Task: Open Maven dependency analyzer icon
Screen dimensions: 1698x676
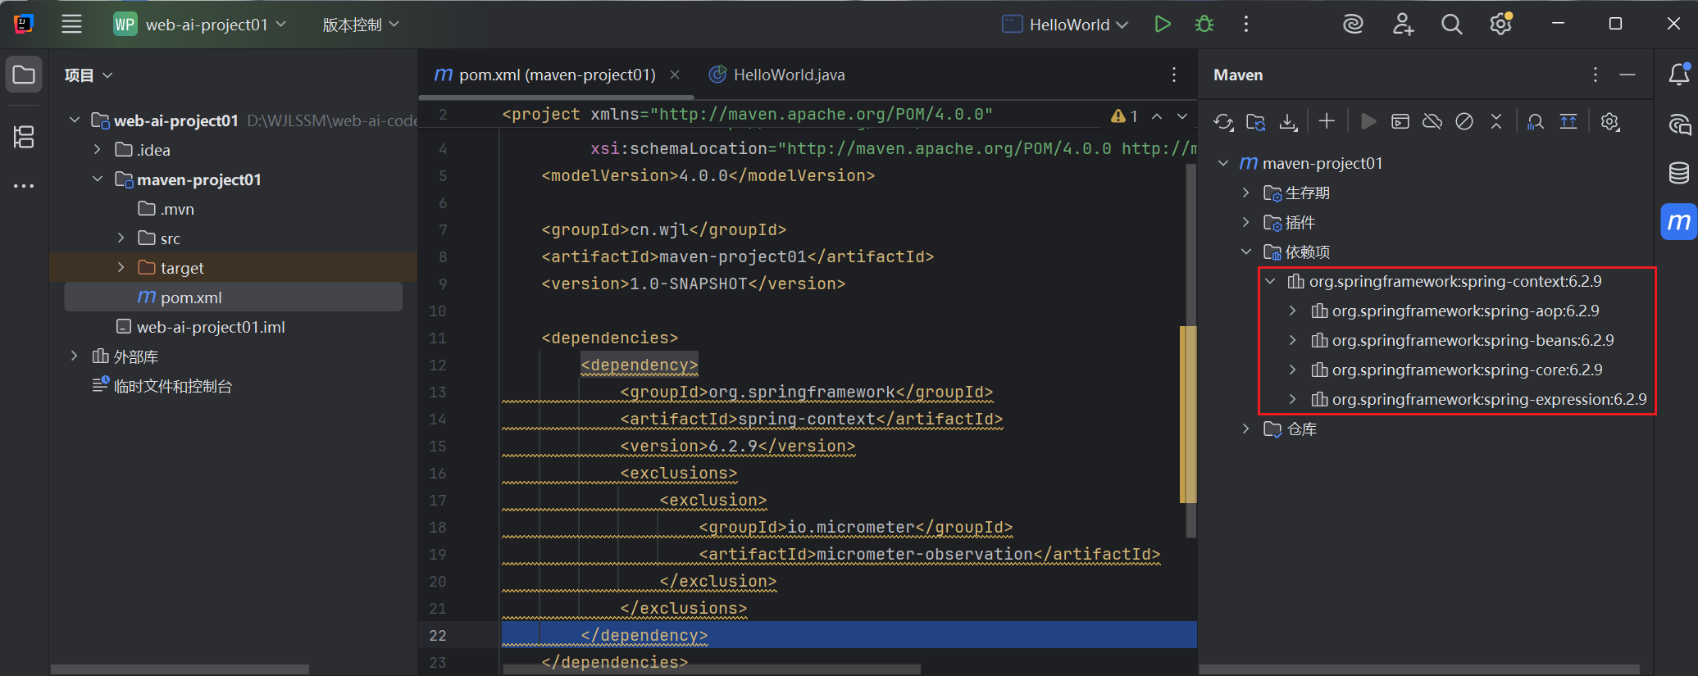Action: (1536, 122)
